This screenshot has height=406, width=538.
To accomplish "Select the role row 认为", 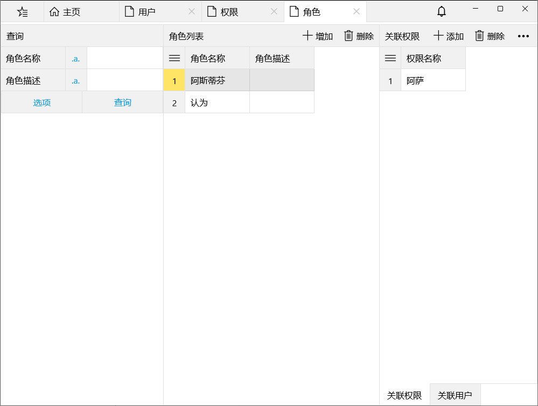I will coord(216,102).
